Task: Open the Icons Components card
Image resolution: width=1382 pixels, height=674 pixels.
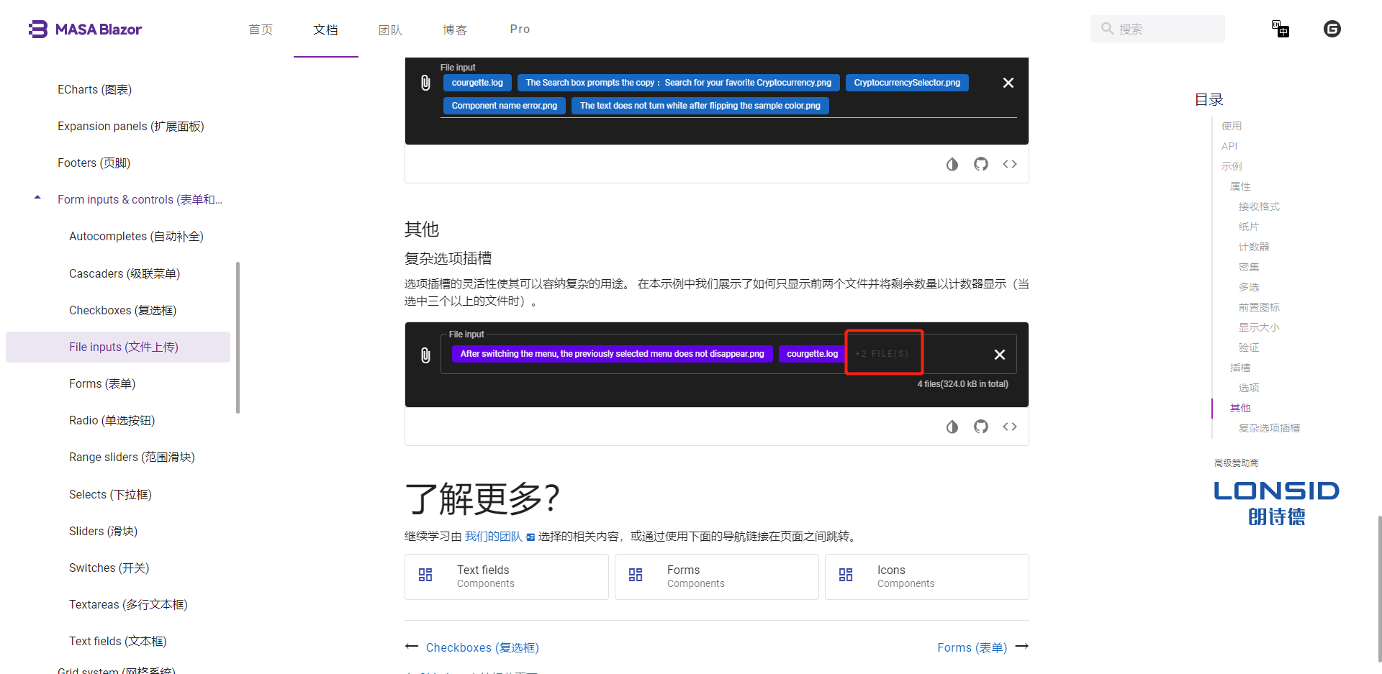Action: 927,577
